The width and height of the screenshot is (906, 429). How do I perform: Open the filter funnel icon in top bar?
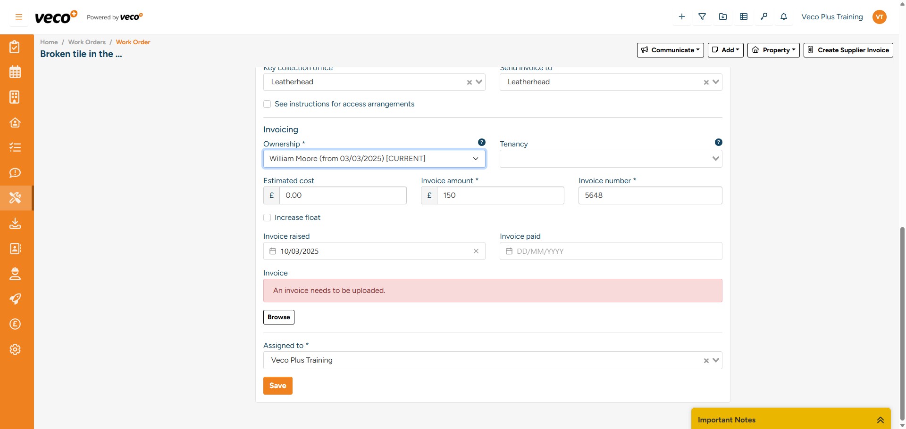[x=702, y=16]
